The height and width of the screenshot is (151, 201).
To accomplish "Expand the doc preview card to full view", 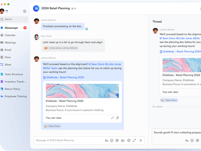I will [x=112, y=118].
